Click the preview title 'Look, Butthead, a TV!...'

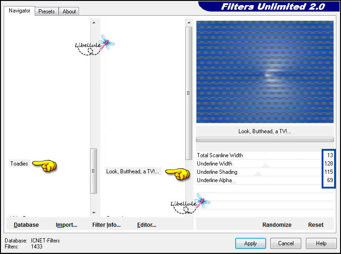[265, 131]
